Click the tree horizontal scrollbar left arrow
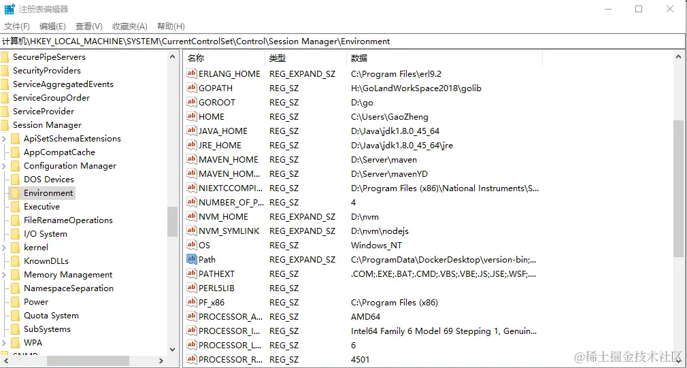 tap(5, 361)
